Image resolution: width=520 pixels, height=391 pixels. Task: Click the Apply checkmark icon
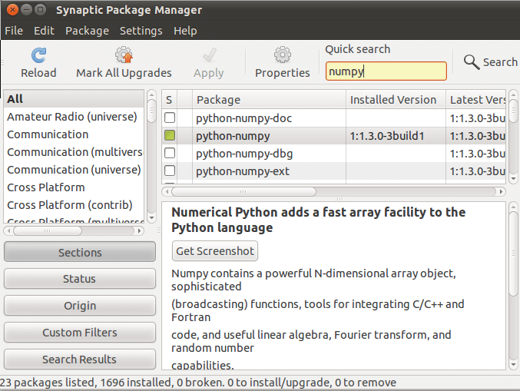[208, 56]
